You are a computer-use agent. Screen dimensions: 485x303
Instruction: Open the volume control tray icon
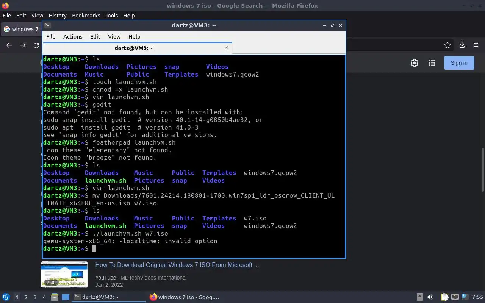(430, 297)
